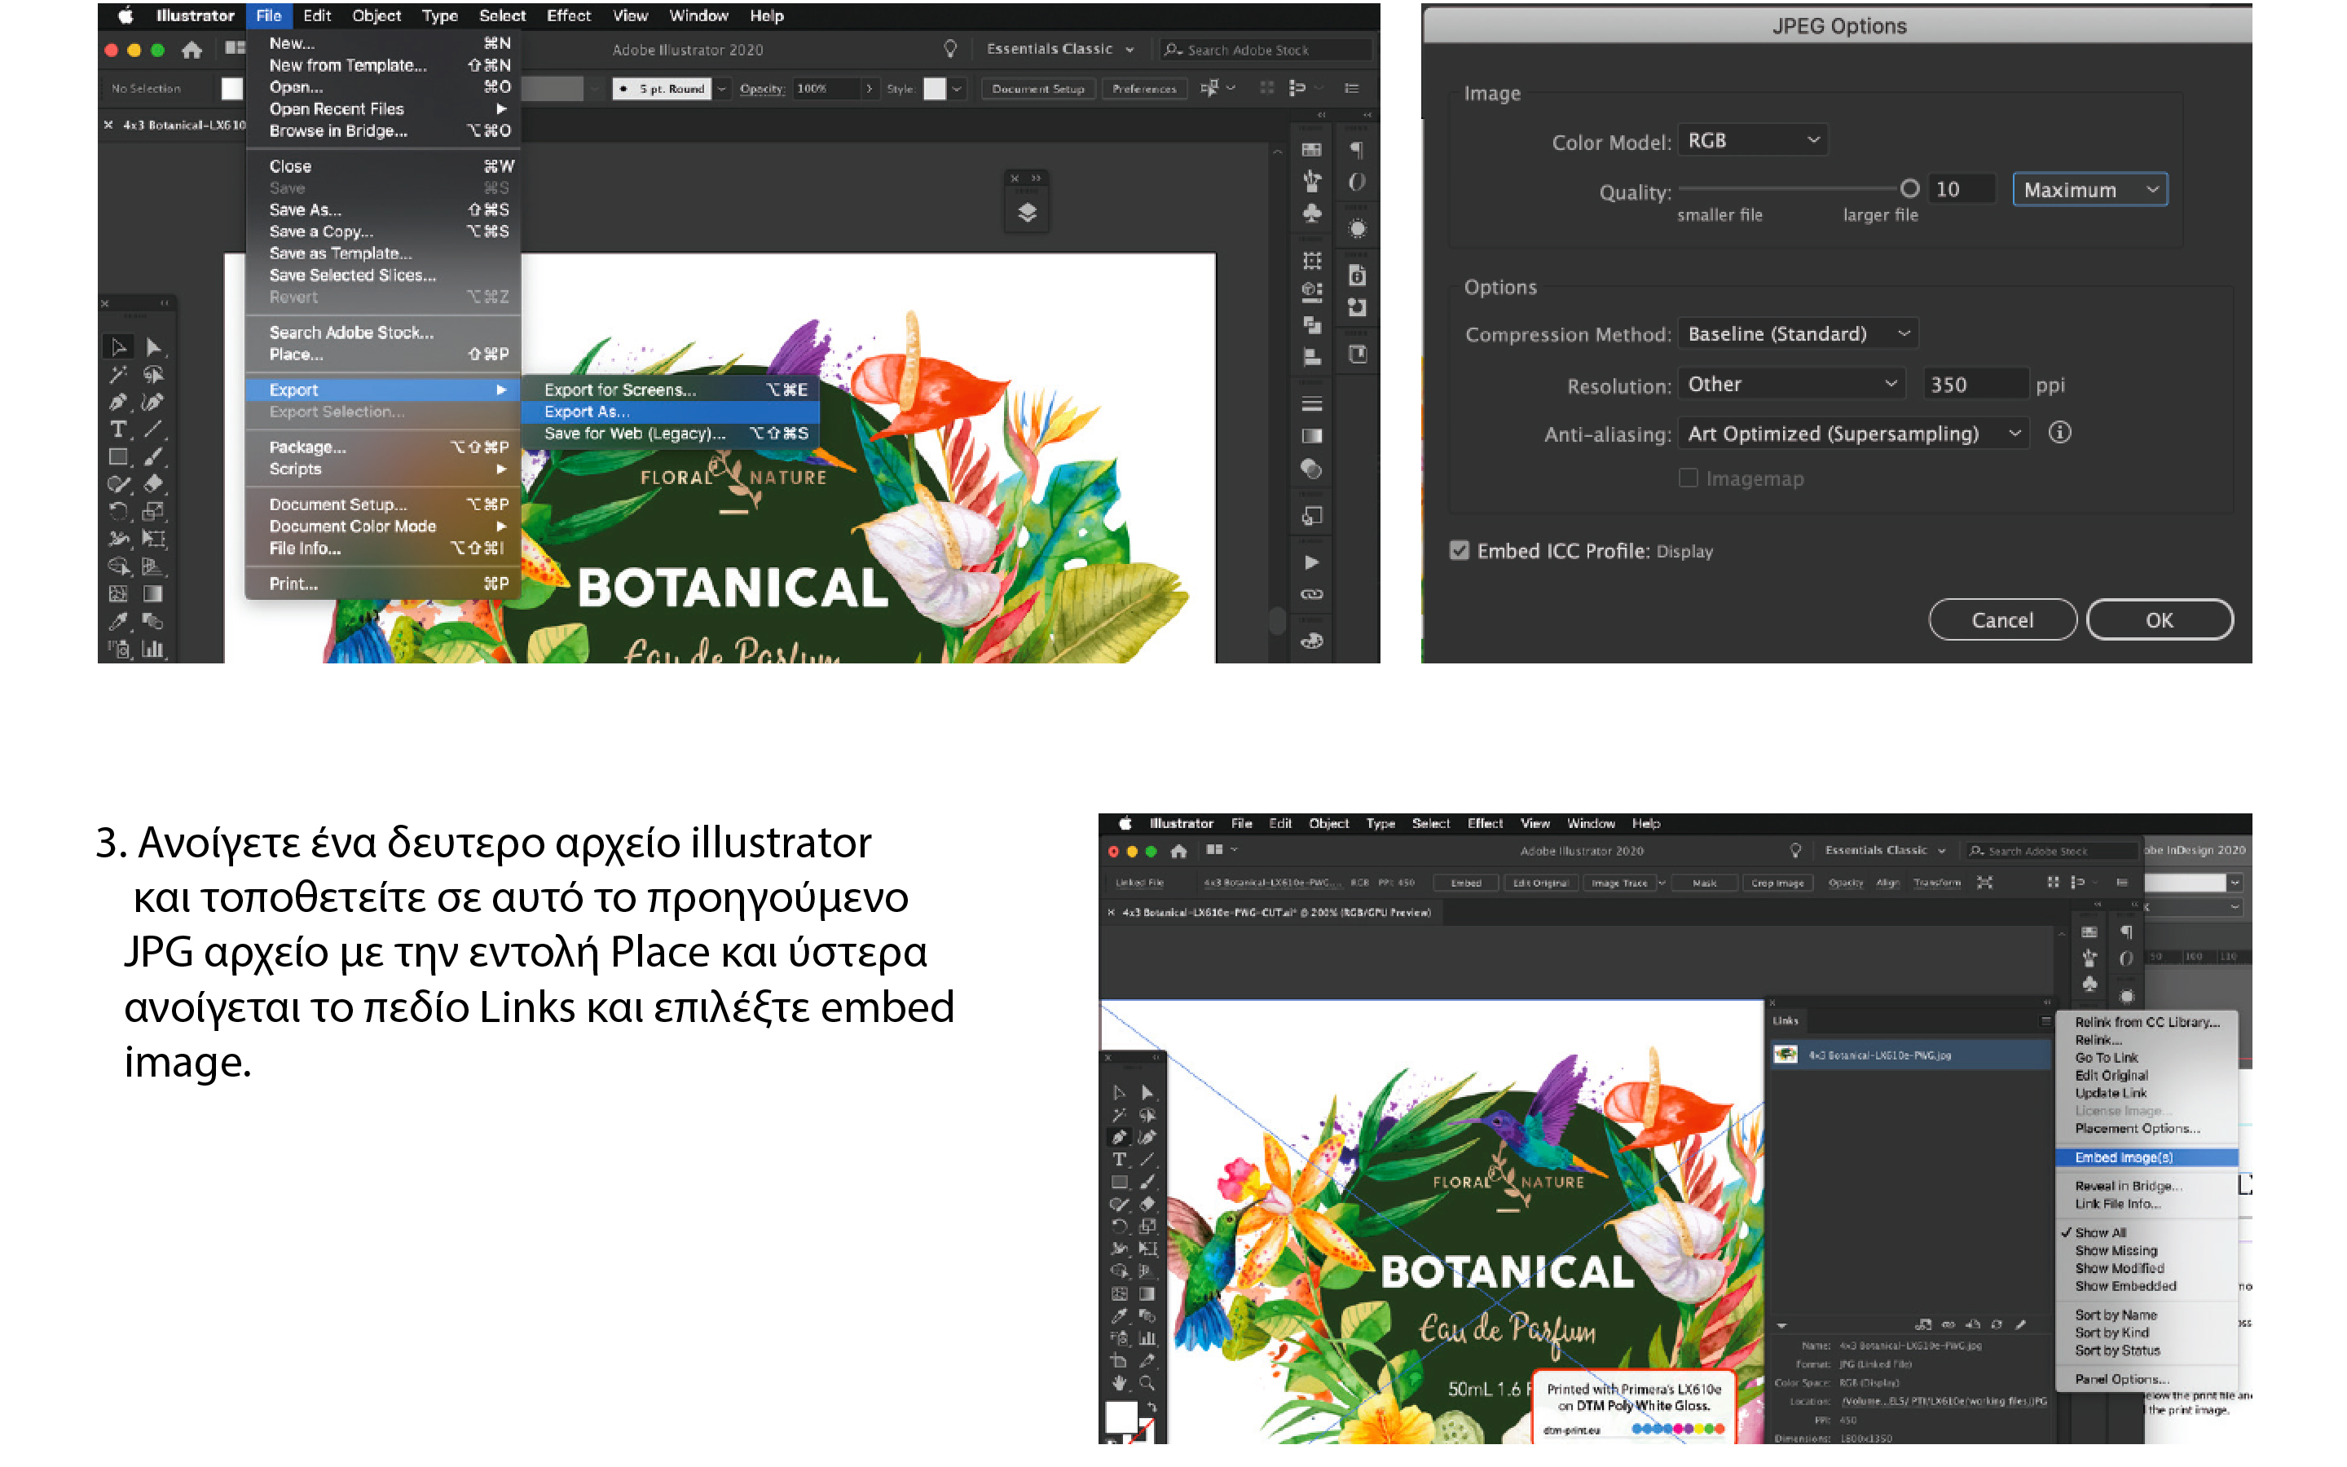Image resolution: width=2347 pixels, height=1467 pixels.
Task: Select the Rectangle tool in File-menu screenshot
Action: point(118,456)
